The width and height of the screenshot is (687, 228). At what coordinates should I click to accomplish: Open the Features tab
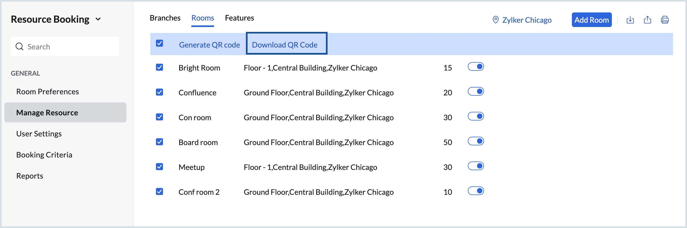click(239, 18)
